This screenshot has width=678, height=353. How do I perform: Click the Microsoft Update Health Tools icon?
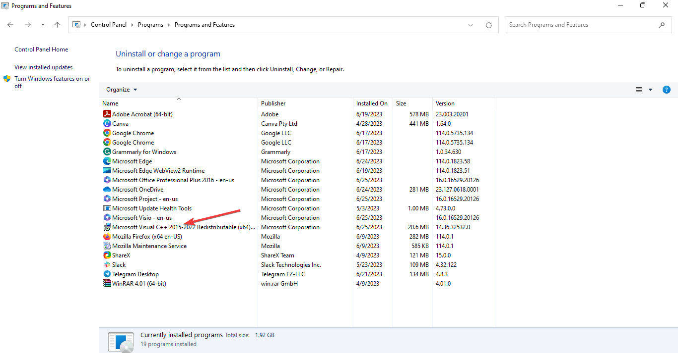pos(107,208)
